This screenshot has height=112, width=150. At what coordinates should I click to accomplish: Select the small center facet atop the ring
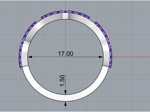(65, 16)
